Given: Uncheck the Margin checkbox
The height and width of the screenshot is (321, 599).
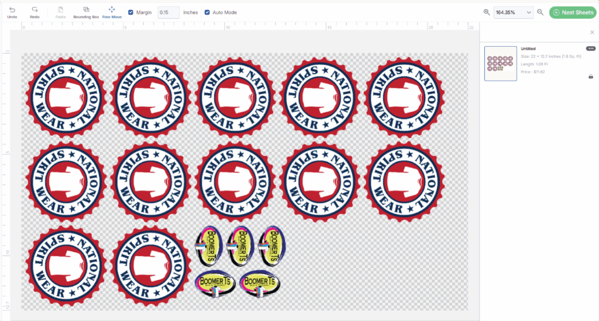Looking at the screenshot, I should click(131, 12).
